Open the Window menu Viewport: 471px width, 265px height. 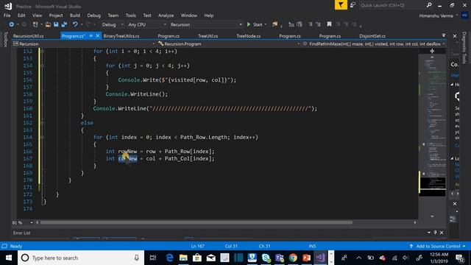click(x=189, y=15)
